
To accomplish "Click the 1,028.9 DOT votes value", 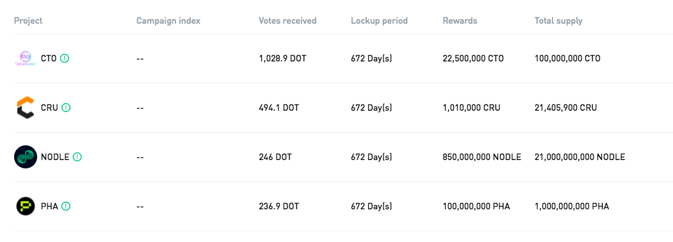I will [283, 58].
